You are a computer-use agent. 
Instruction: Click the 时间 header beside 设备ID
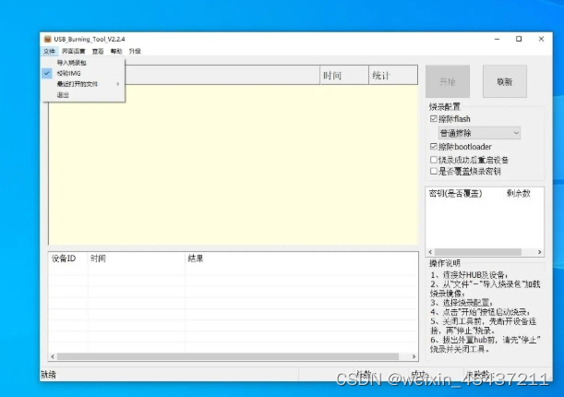click(137, 259)
